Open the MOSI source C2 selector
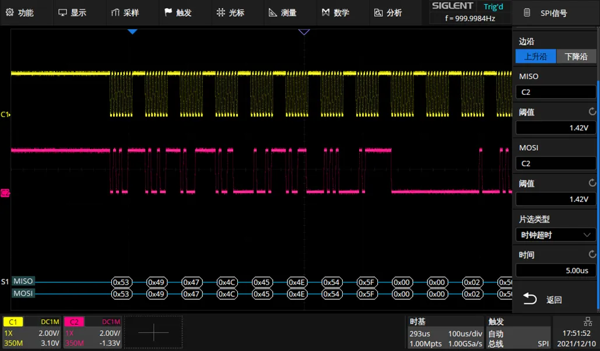The image size is (600, 351). pos(555,164)
